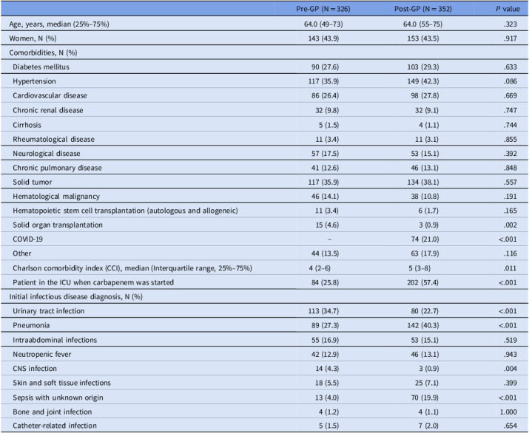Select the Age, years, median row label
This screenshot has height=433, width=529.
coord(59,24)
